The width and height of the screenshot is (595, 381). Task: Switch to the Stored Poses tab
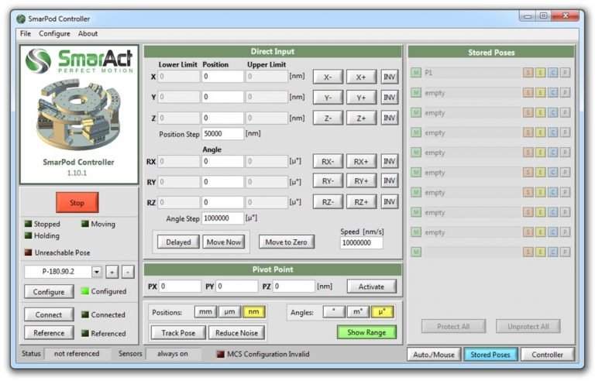tap(490, 355)
